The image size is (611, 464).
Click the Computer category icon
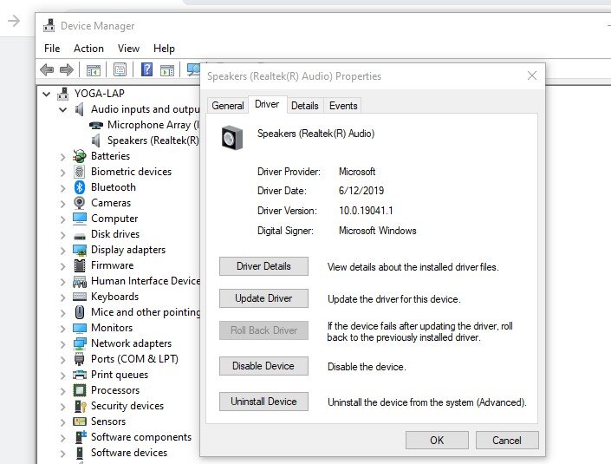point(80,219)
